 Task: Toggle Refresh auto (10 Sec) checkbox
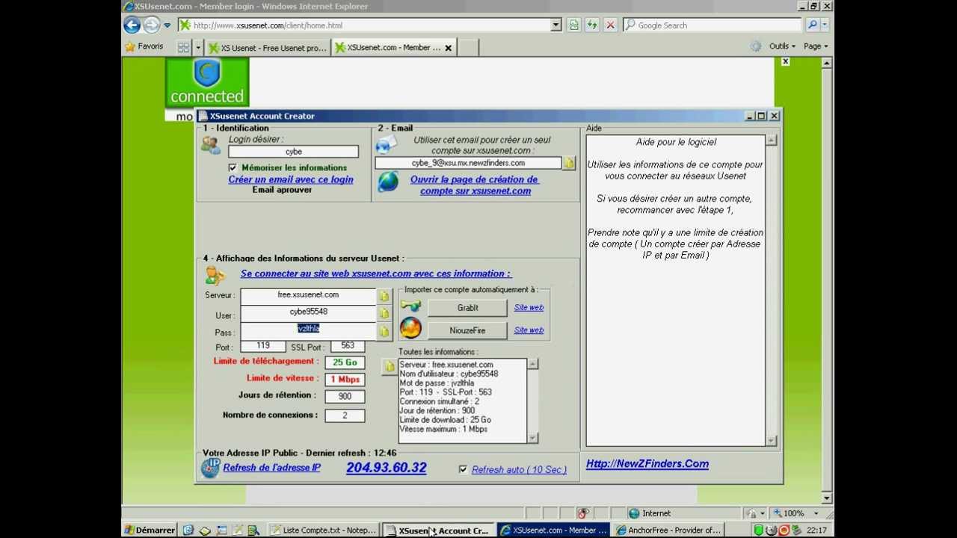(463, 469)
